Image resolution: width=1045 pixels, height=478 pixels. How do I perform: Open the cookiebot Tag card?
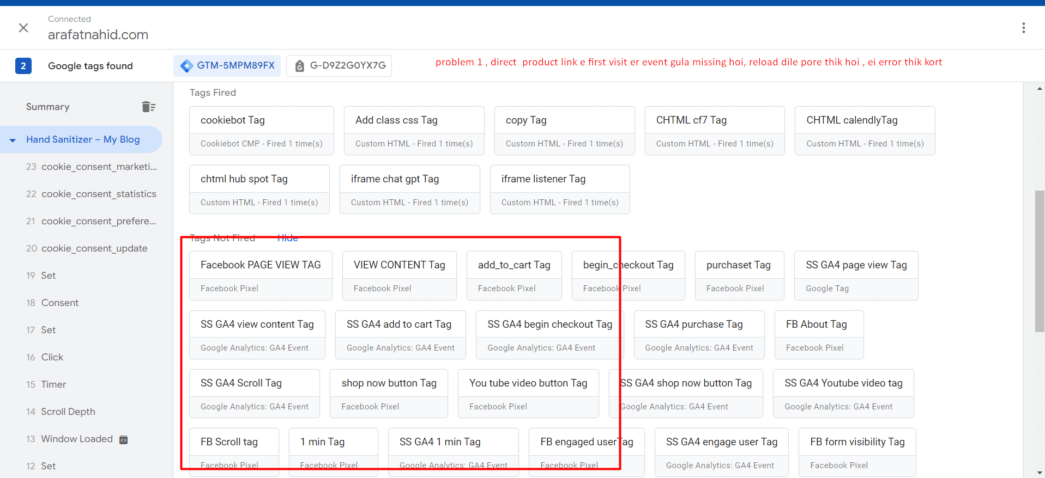(x=262, y=131)
